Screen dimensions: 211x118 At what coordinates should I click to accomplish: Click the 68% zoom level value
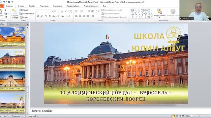pyautogui.click(x=188, y=116)
